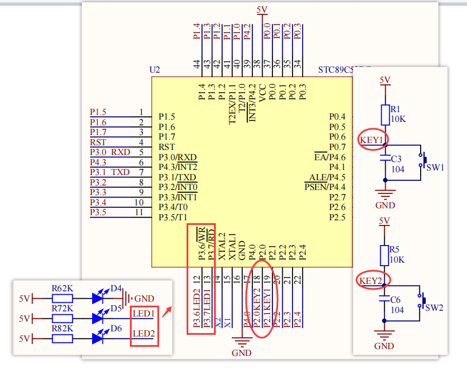Select the STC89C5 part name label
Screen dimensions: 467x368
[x=335, y=70]
